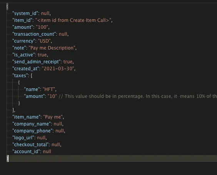This screenshot has width=217, height=175.
Task: Click the opening bracket after "taxes"
Action: (x=32, y=76)
